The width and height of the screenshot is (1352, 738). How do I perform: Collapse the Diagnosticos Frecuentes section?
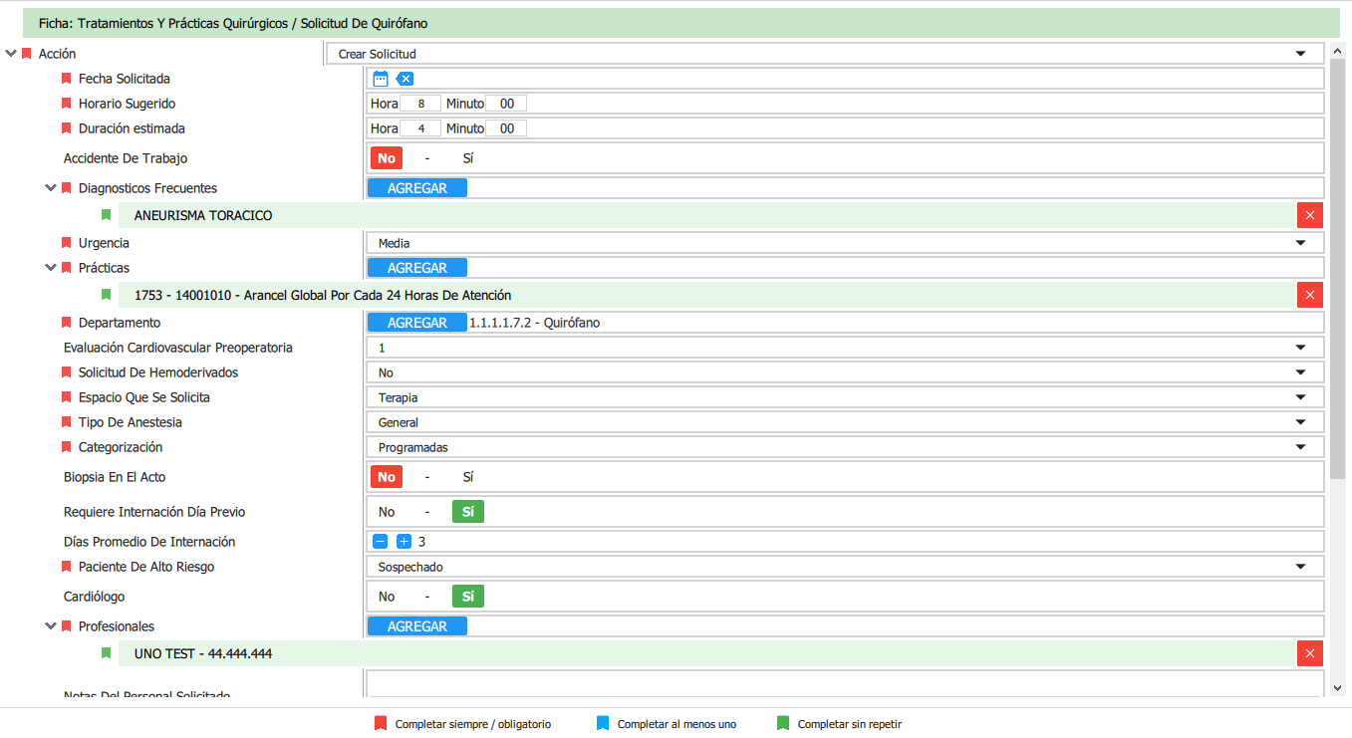pyautogui.click(x=51, y=187)
